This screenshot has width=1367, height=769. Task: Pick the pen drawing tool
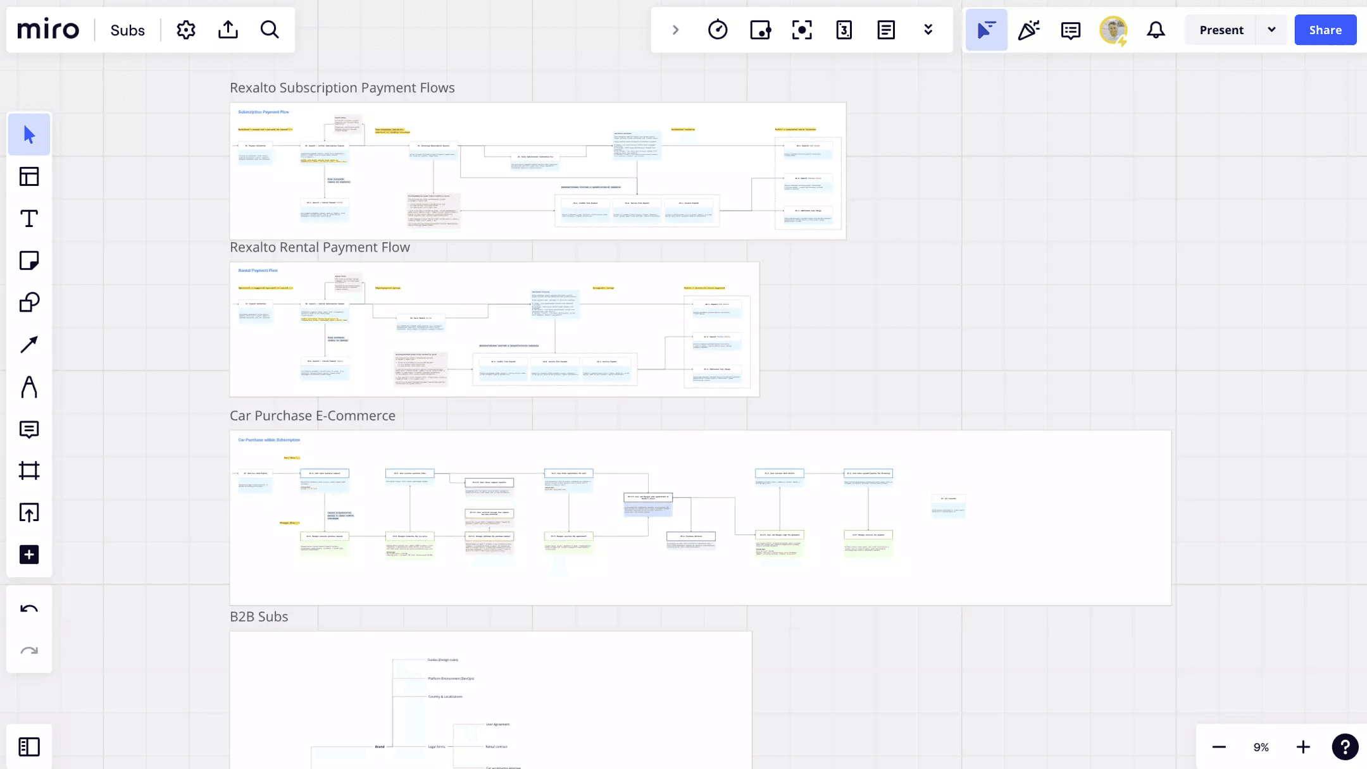point(29,387)
